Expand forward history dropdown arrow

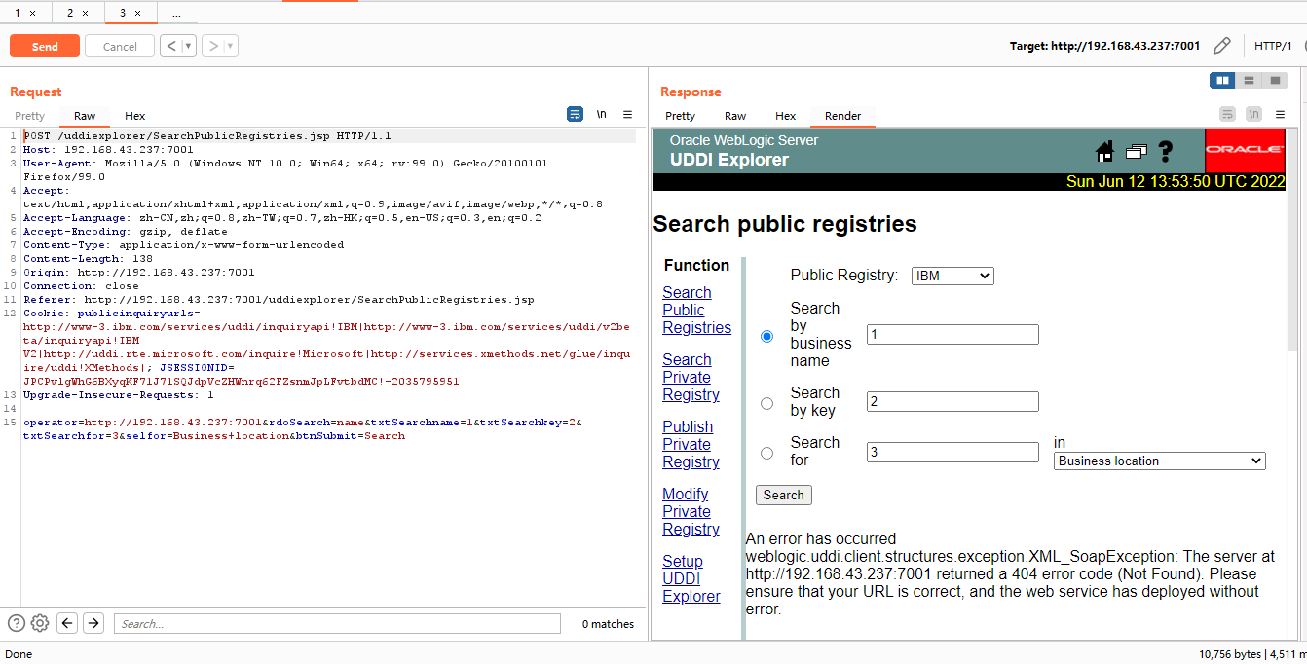(x=231, y=46)
